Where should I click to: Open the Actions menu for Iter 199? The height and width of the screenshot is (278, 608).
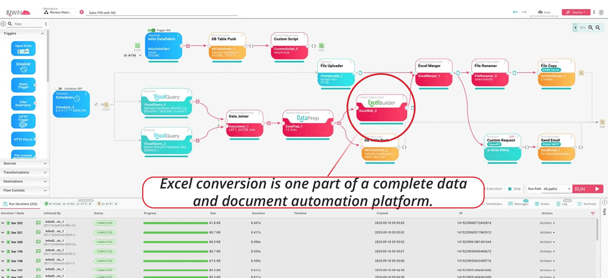pos(547,252)
